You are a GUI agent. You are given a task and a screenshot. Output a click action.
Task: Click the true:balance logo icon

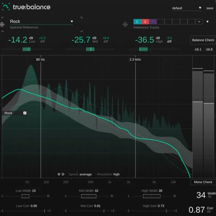pyautogui.click(x=5, y=7)
